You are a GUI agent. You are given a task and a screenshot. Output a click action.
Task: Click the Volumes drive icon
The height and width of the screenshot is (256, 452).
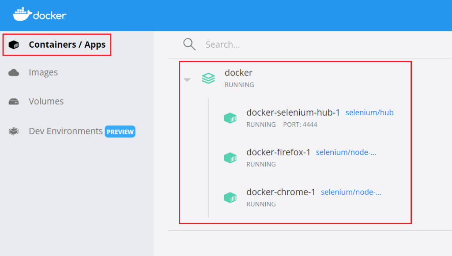(14, 102)
